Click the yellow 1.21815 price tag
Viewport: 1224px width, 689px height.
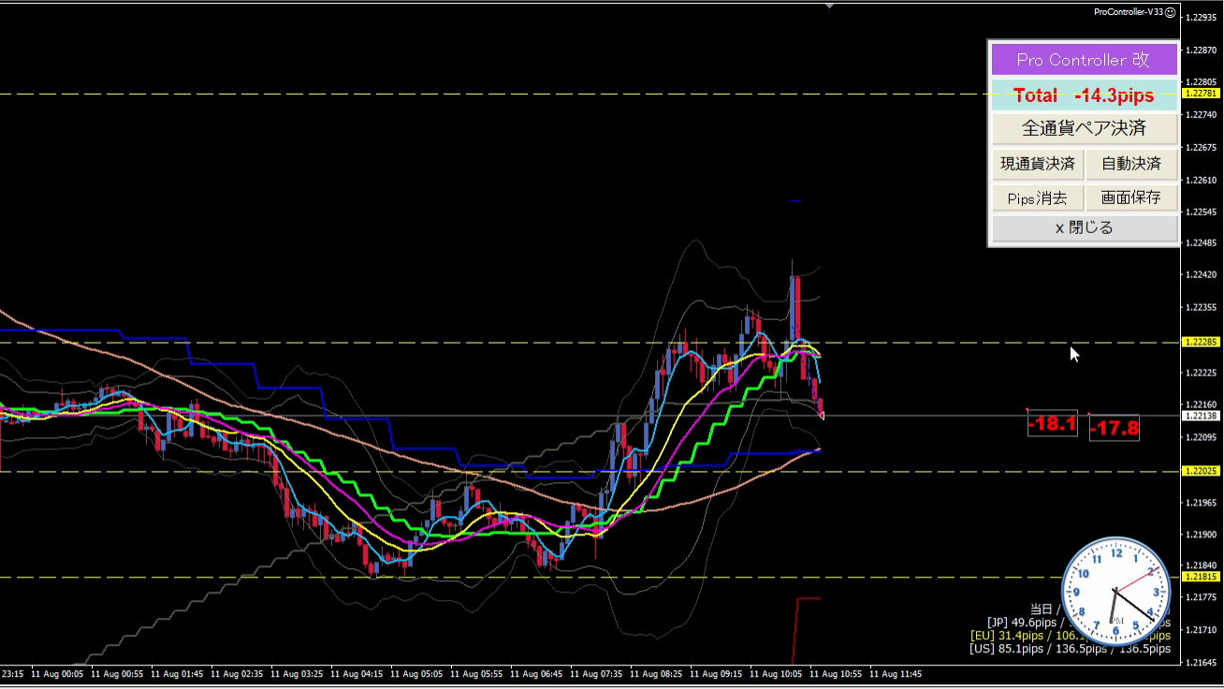1202,577
